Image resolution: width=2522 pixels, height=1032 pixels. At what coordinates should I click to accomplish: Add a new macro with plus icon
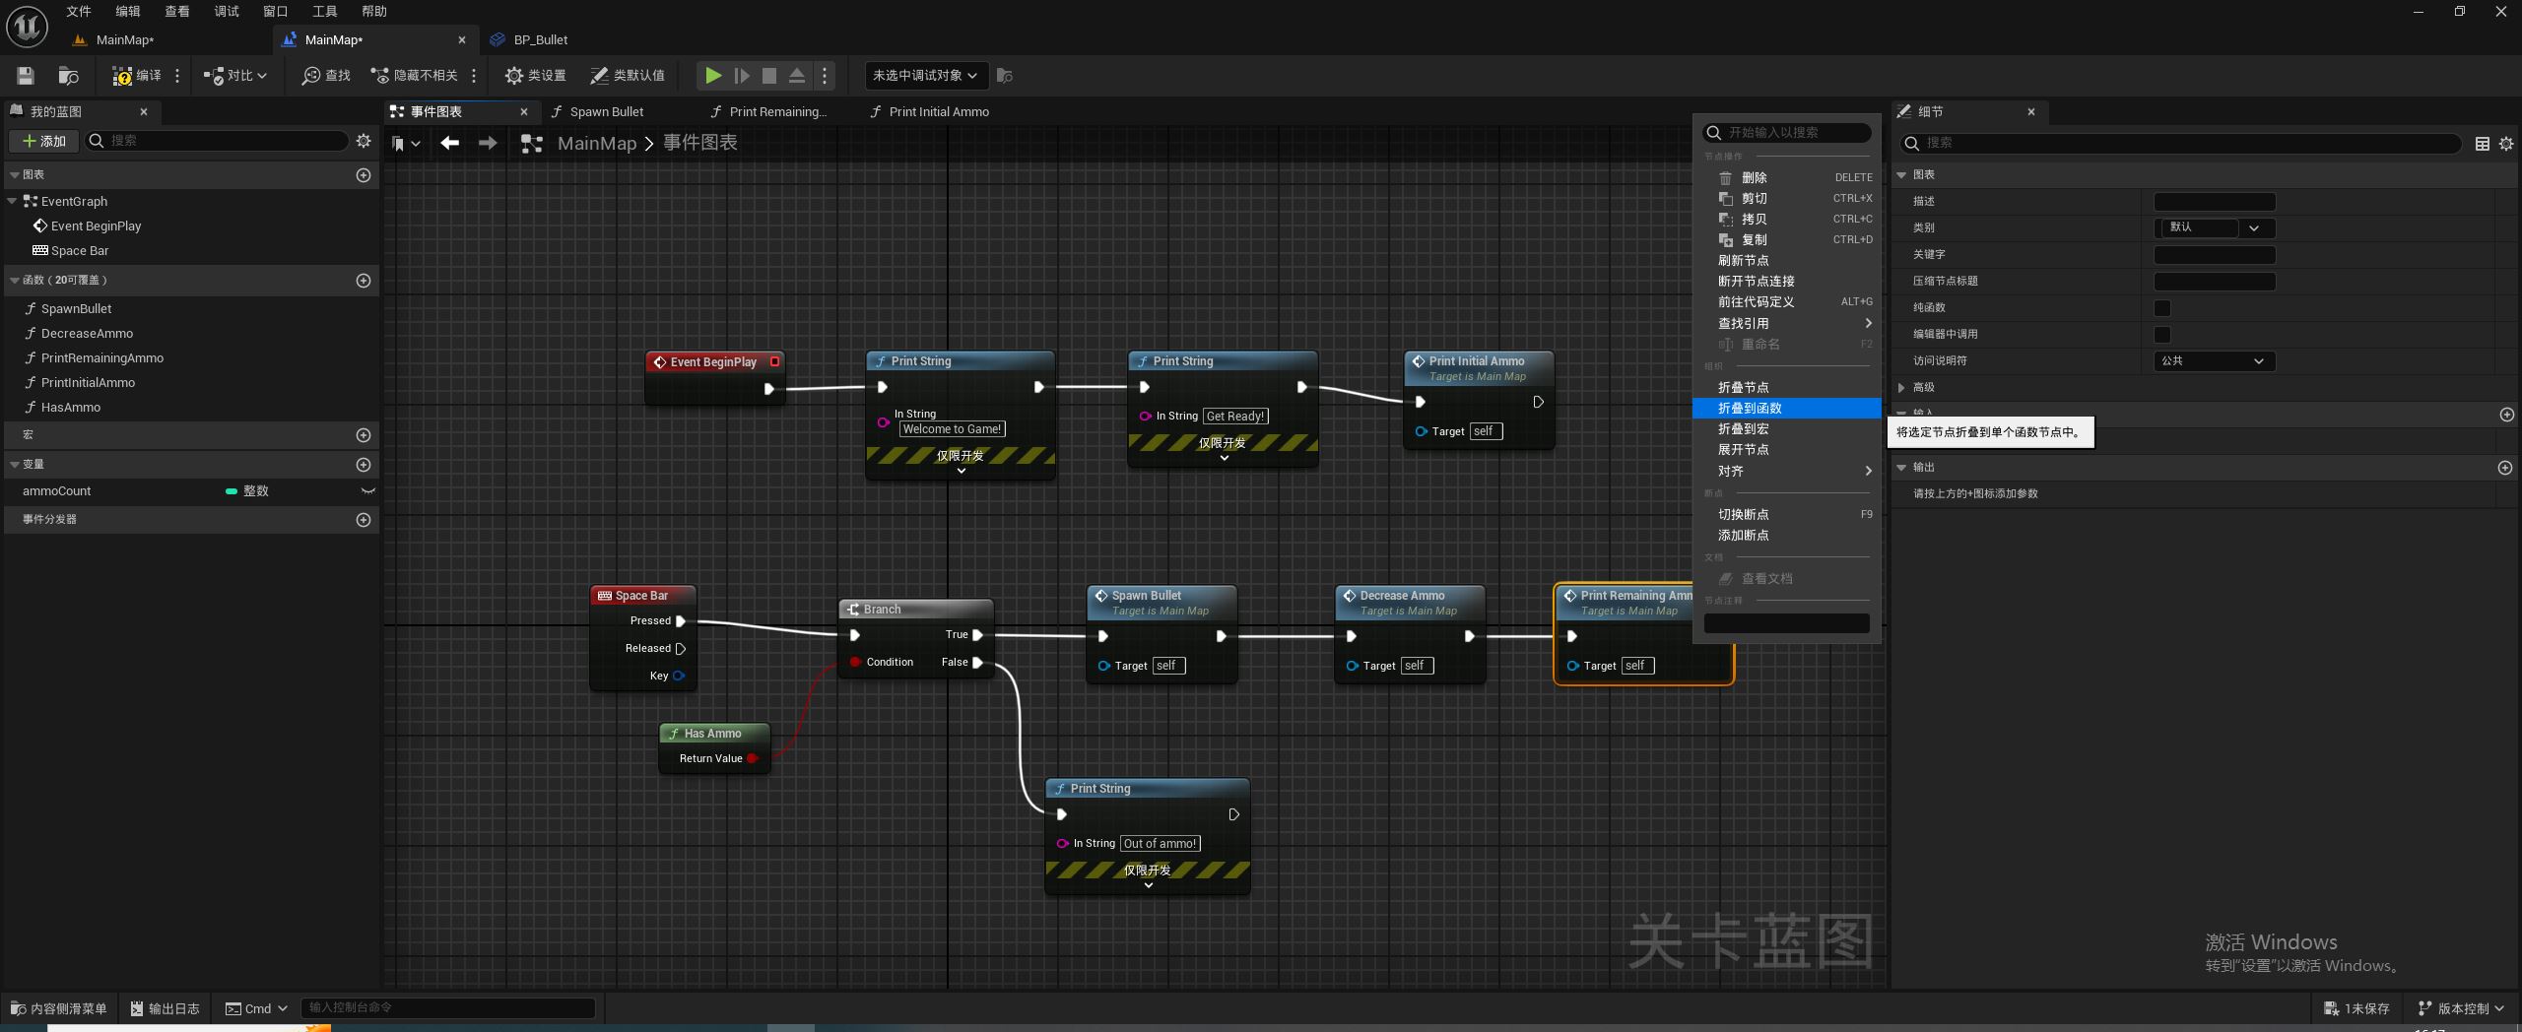coord(364,435)
